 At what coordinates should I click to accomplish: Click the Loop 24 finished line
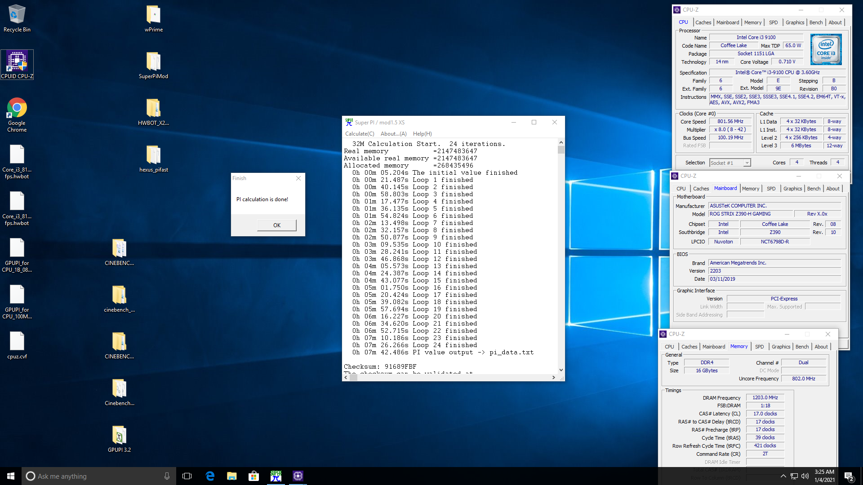pyautogui.click(x=415, y=345)
